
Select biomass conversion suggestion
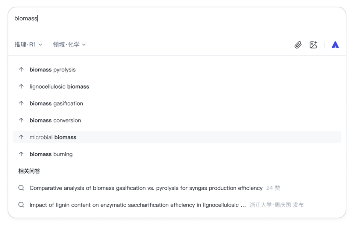pyautogui.click(x=55, y=120)
